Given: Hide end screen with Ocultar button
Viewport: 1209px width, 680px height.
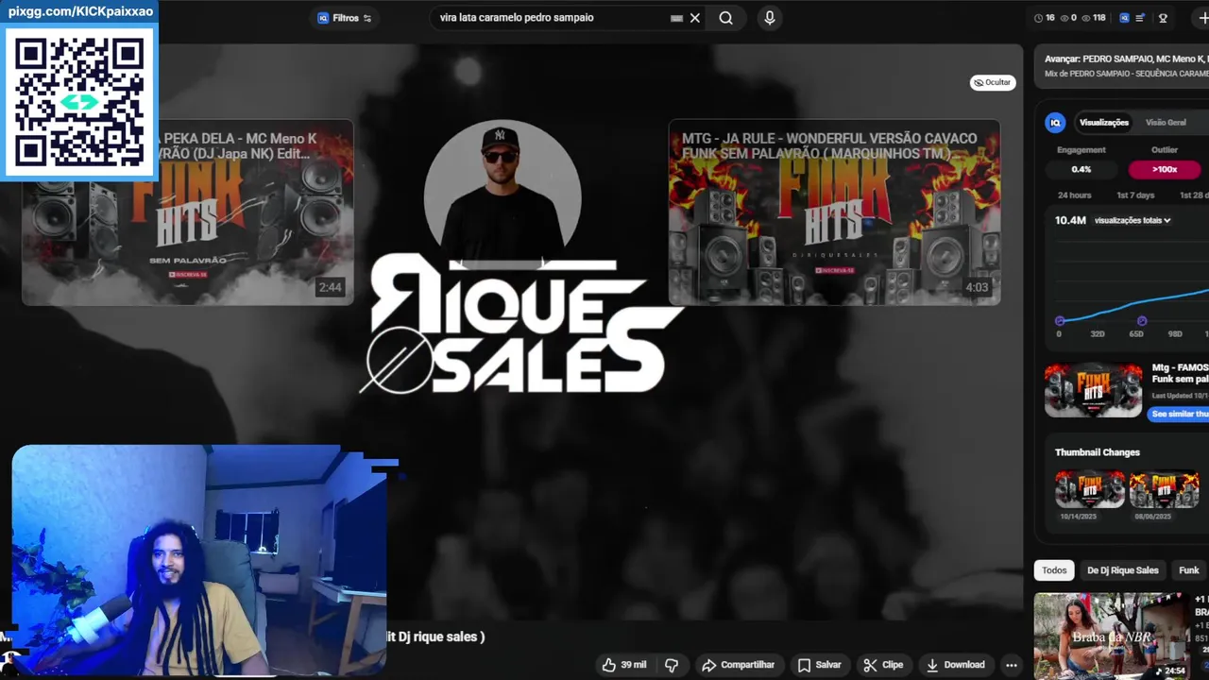Looking at the screenshot, I should coord(992,82).
